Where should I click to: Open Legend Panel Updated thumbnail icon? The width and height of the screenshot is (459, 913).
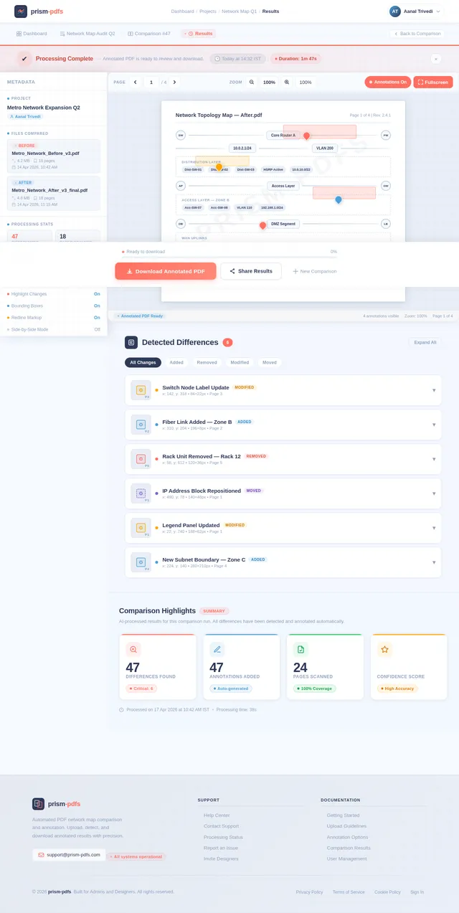click(x=141, y=528)
